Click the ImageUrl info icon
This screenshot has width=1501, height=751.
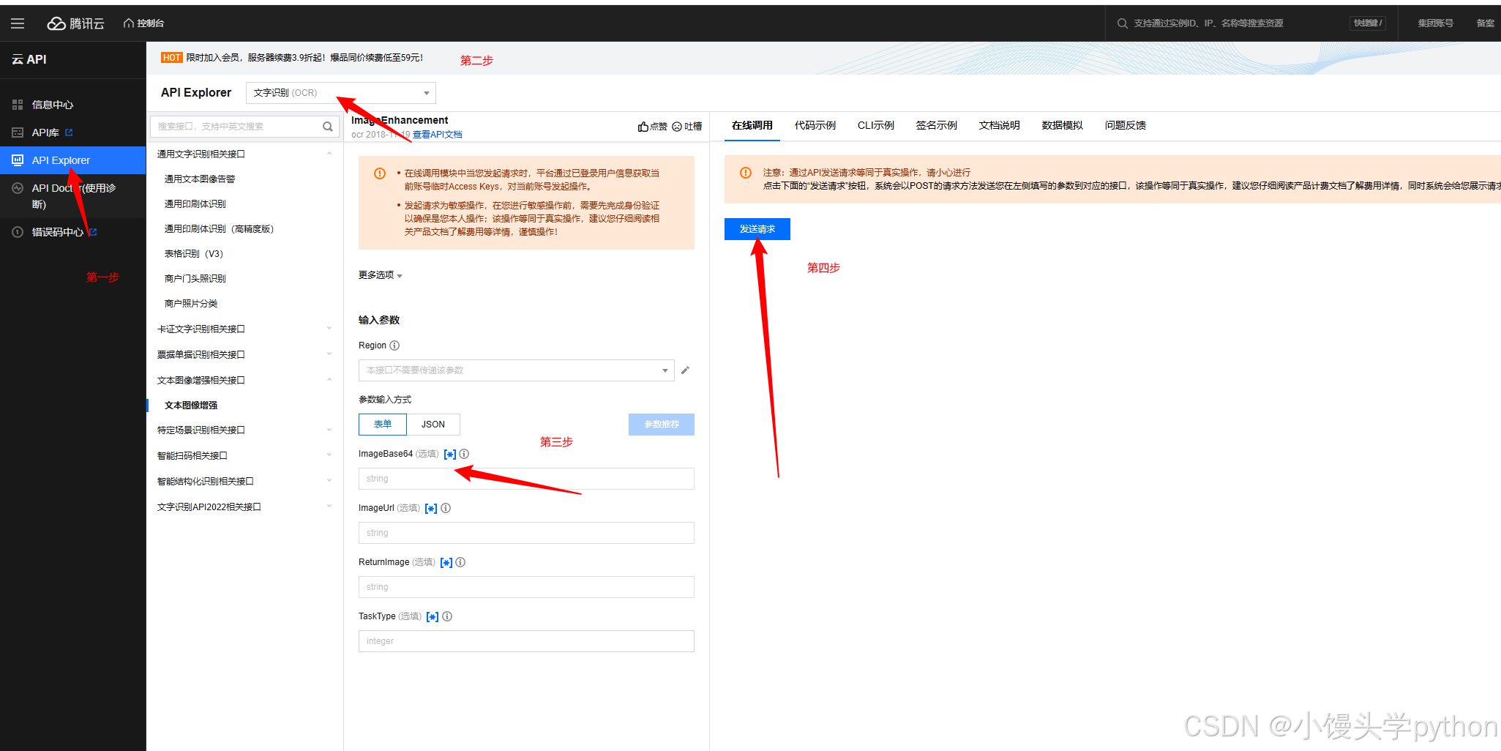[x=446, y=508]
